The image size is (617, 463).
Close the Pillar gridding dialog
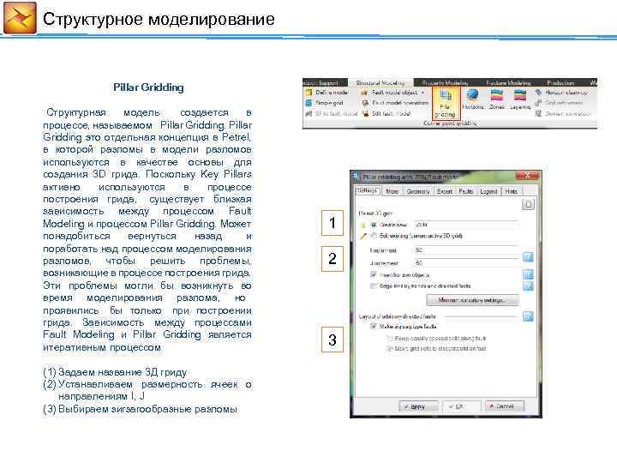pyautogui.click(x=528, y=175)
